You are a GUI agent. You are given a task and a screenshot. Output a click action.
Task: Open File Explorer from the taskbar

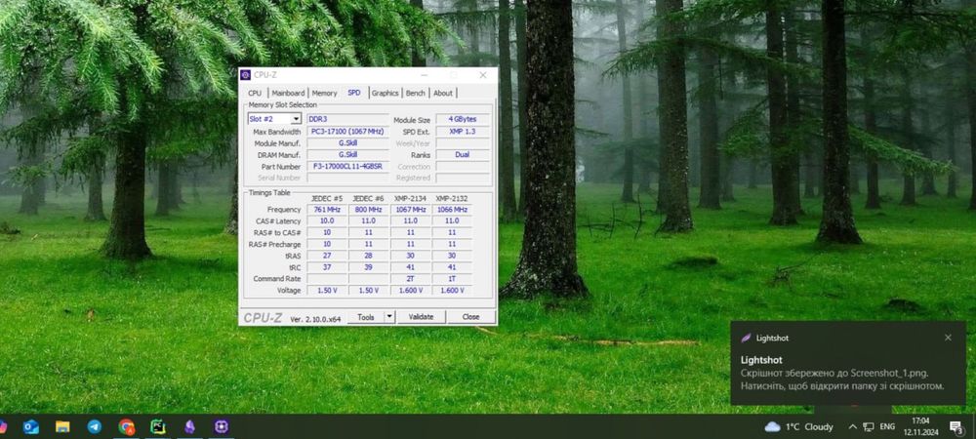pos(62,426)
